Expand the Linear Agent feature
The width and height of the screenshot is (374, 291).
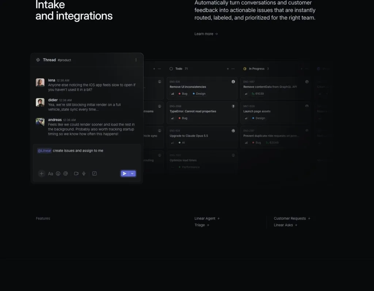(x=207, y=219)
